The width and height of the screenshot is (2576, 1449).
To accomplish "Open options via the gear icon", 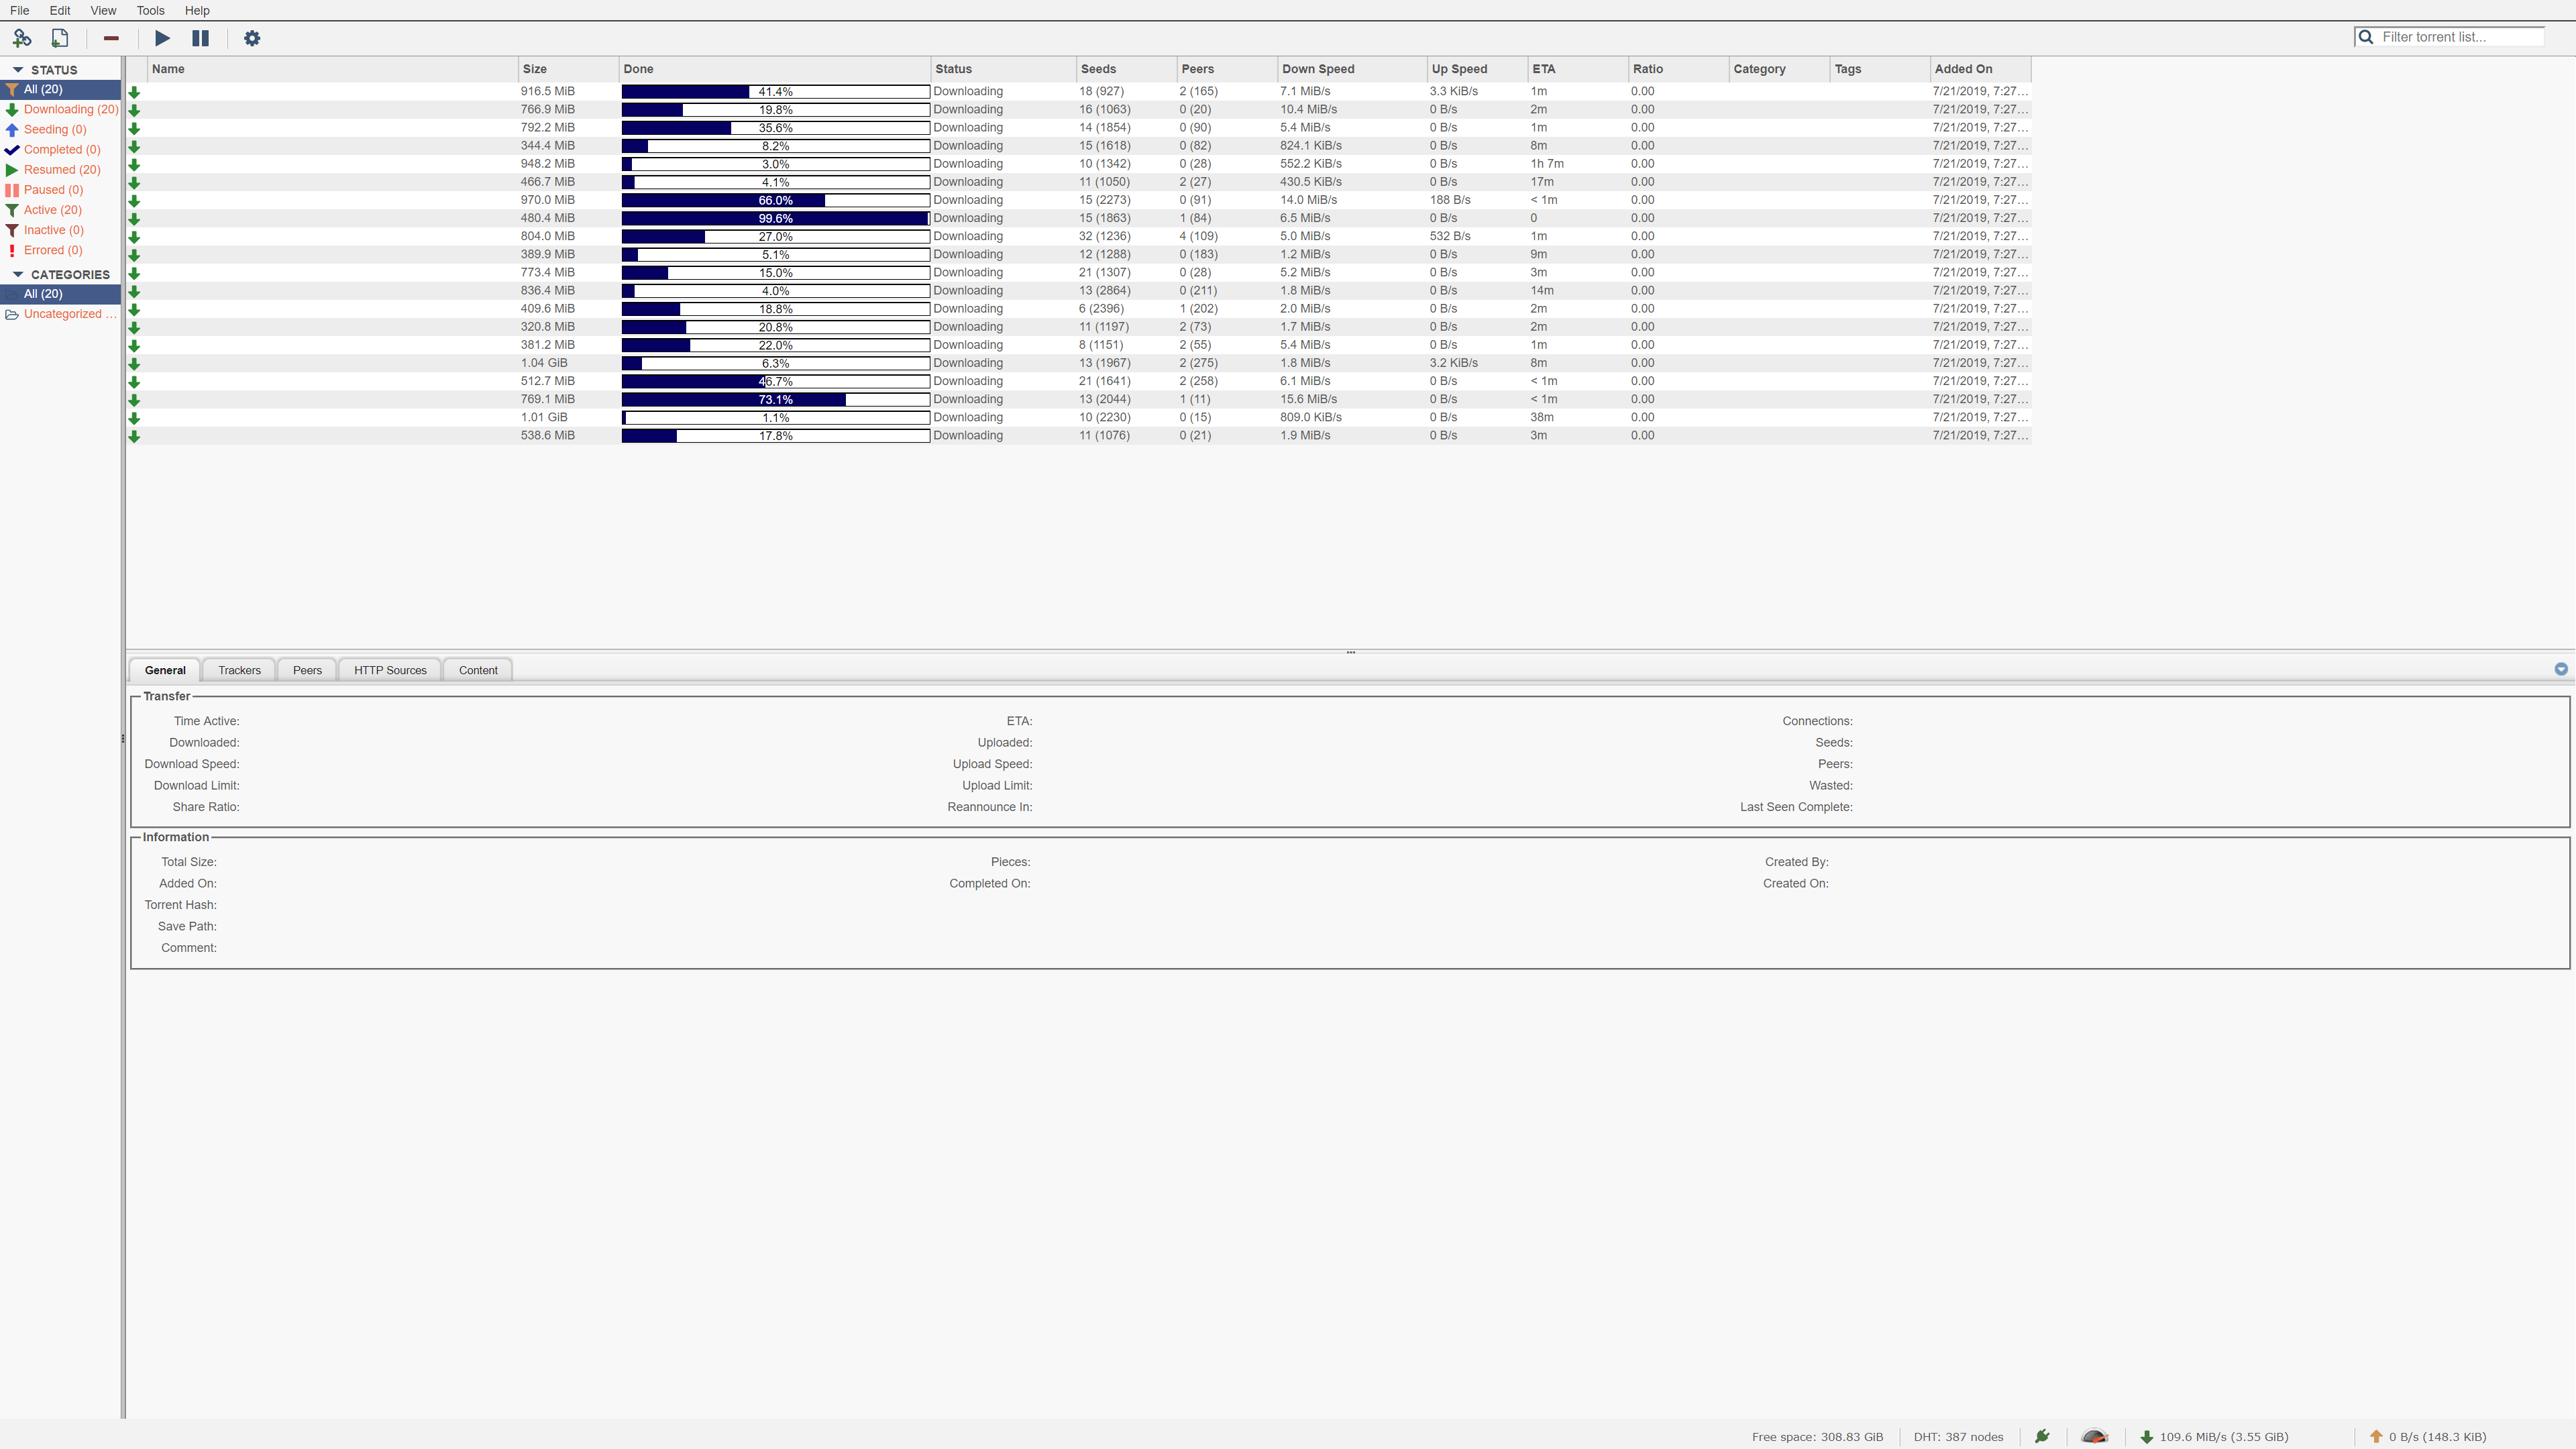I will tap(252, 38).
